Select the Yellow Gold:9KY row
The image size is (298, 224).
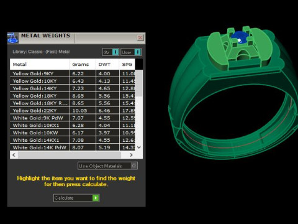click(x=73, y=73)
